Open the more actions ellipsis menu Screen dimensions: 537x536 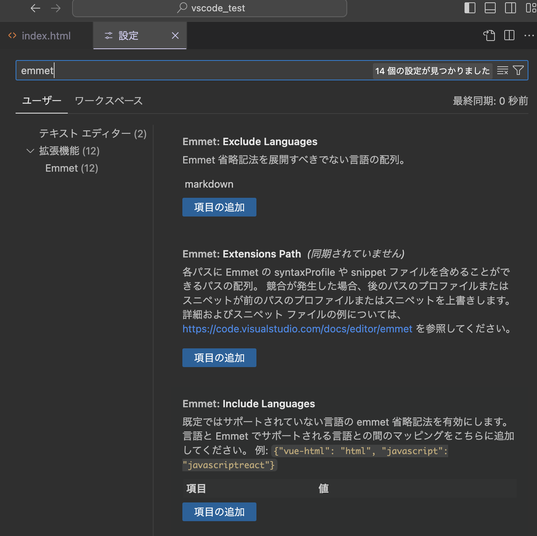pyautogui.click(x=529, y=35)
